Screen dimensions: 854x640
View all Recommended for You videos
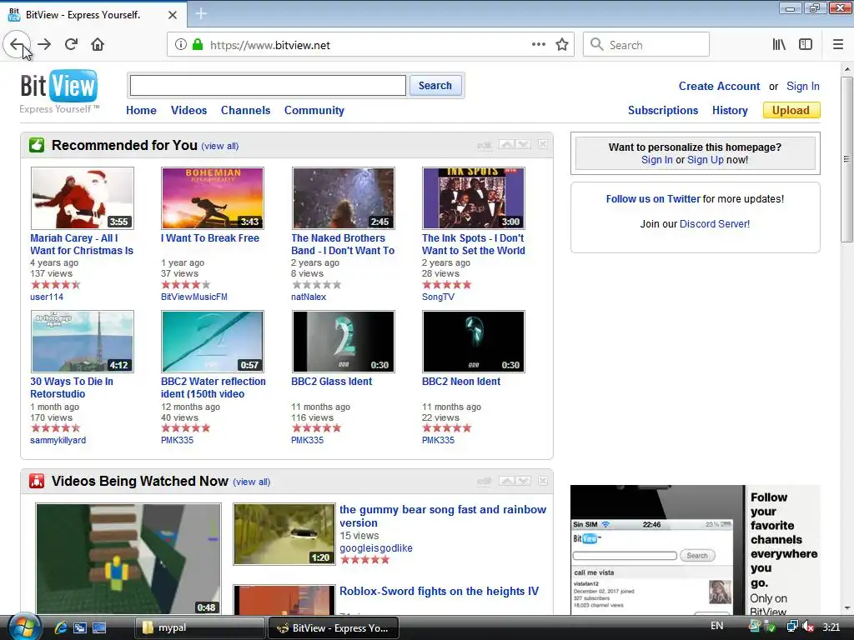point(220,146)
